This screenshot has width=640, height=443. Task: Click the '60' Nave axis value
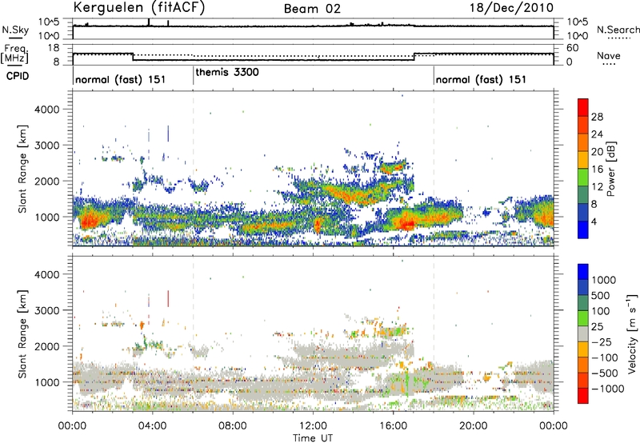pyautogui.click(x=572, y=48)
